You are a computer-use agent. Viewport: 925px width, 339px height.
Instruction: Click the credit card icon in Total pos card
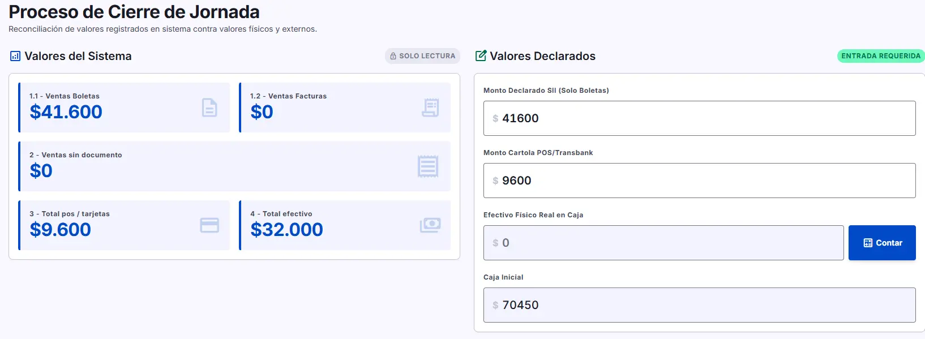pos(209,225)
